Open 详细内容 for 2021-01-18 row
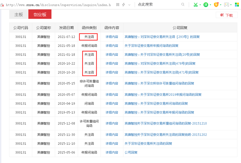241x163 pixels. [x=112, y=54]
